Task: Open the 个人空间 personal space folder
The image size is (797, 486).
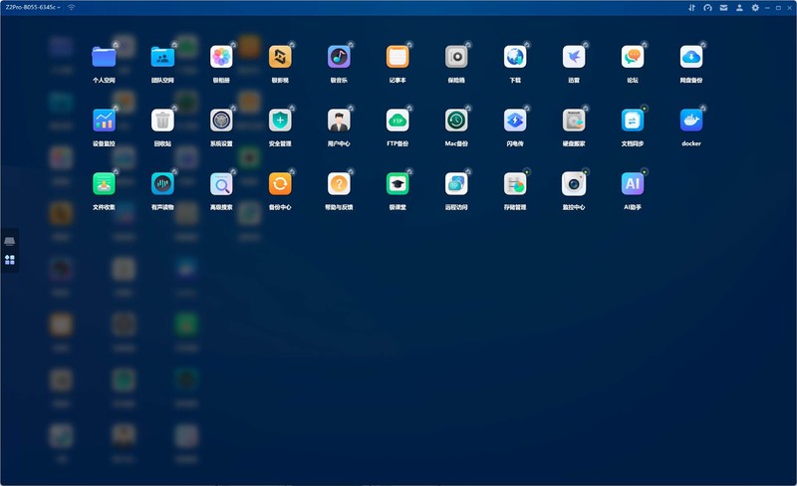Action: tap(104, 57)
